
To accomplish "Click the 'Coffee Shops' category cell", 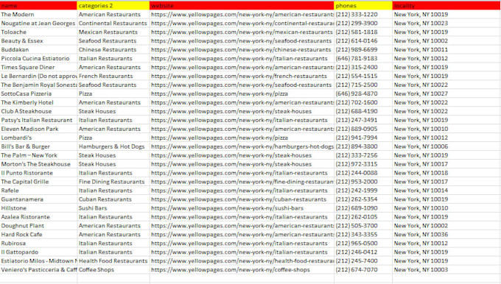I will (113, 269).
